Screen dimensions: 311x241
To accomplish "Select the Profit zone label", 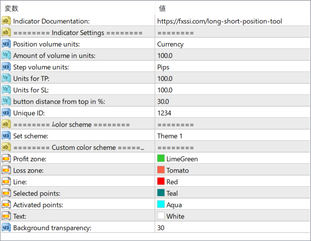I will (30, 159).
